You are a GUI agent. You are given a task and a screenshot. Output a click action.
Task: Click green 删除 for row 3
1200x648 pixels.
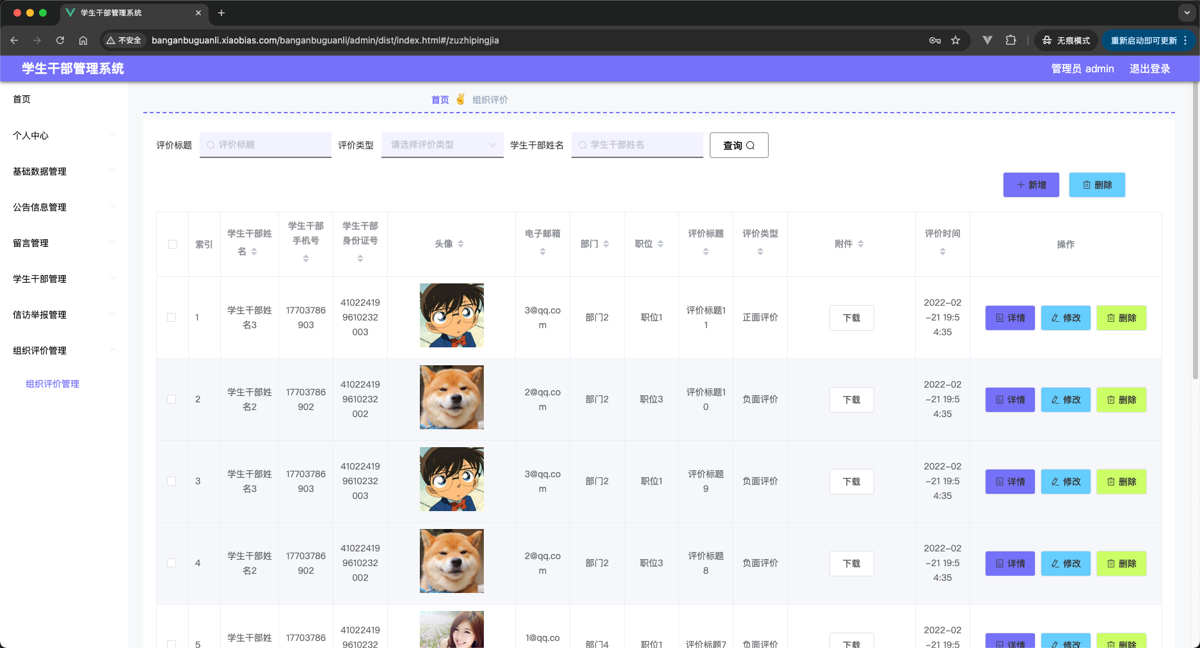(1121, 482)
